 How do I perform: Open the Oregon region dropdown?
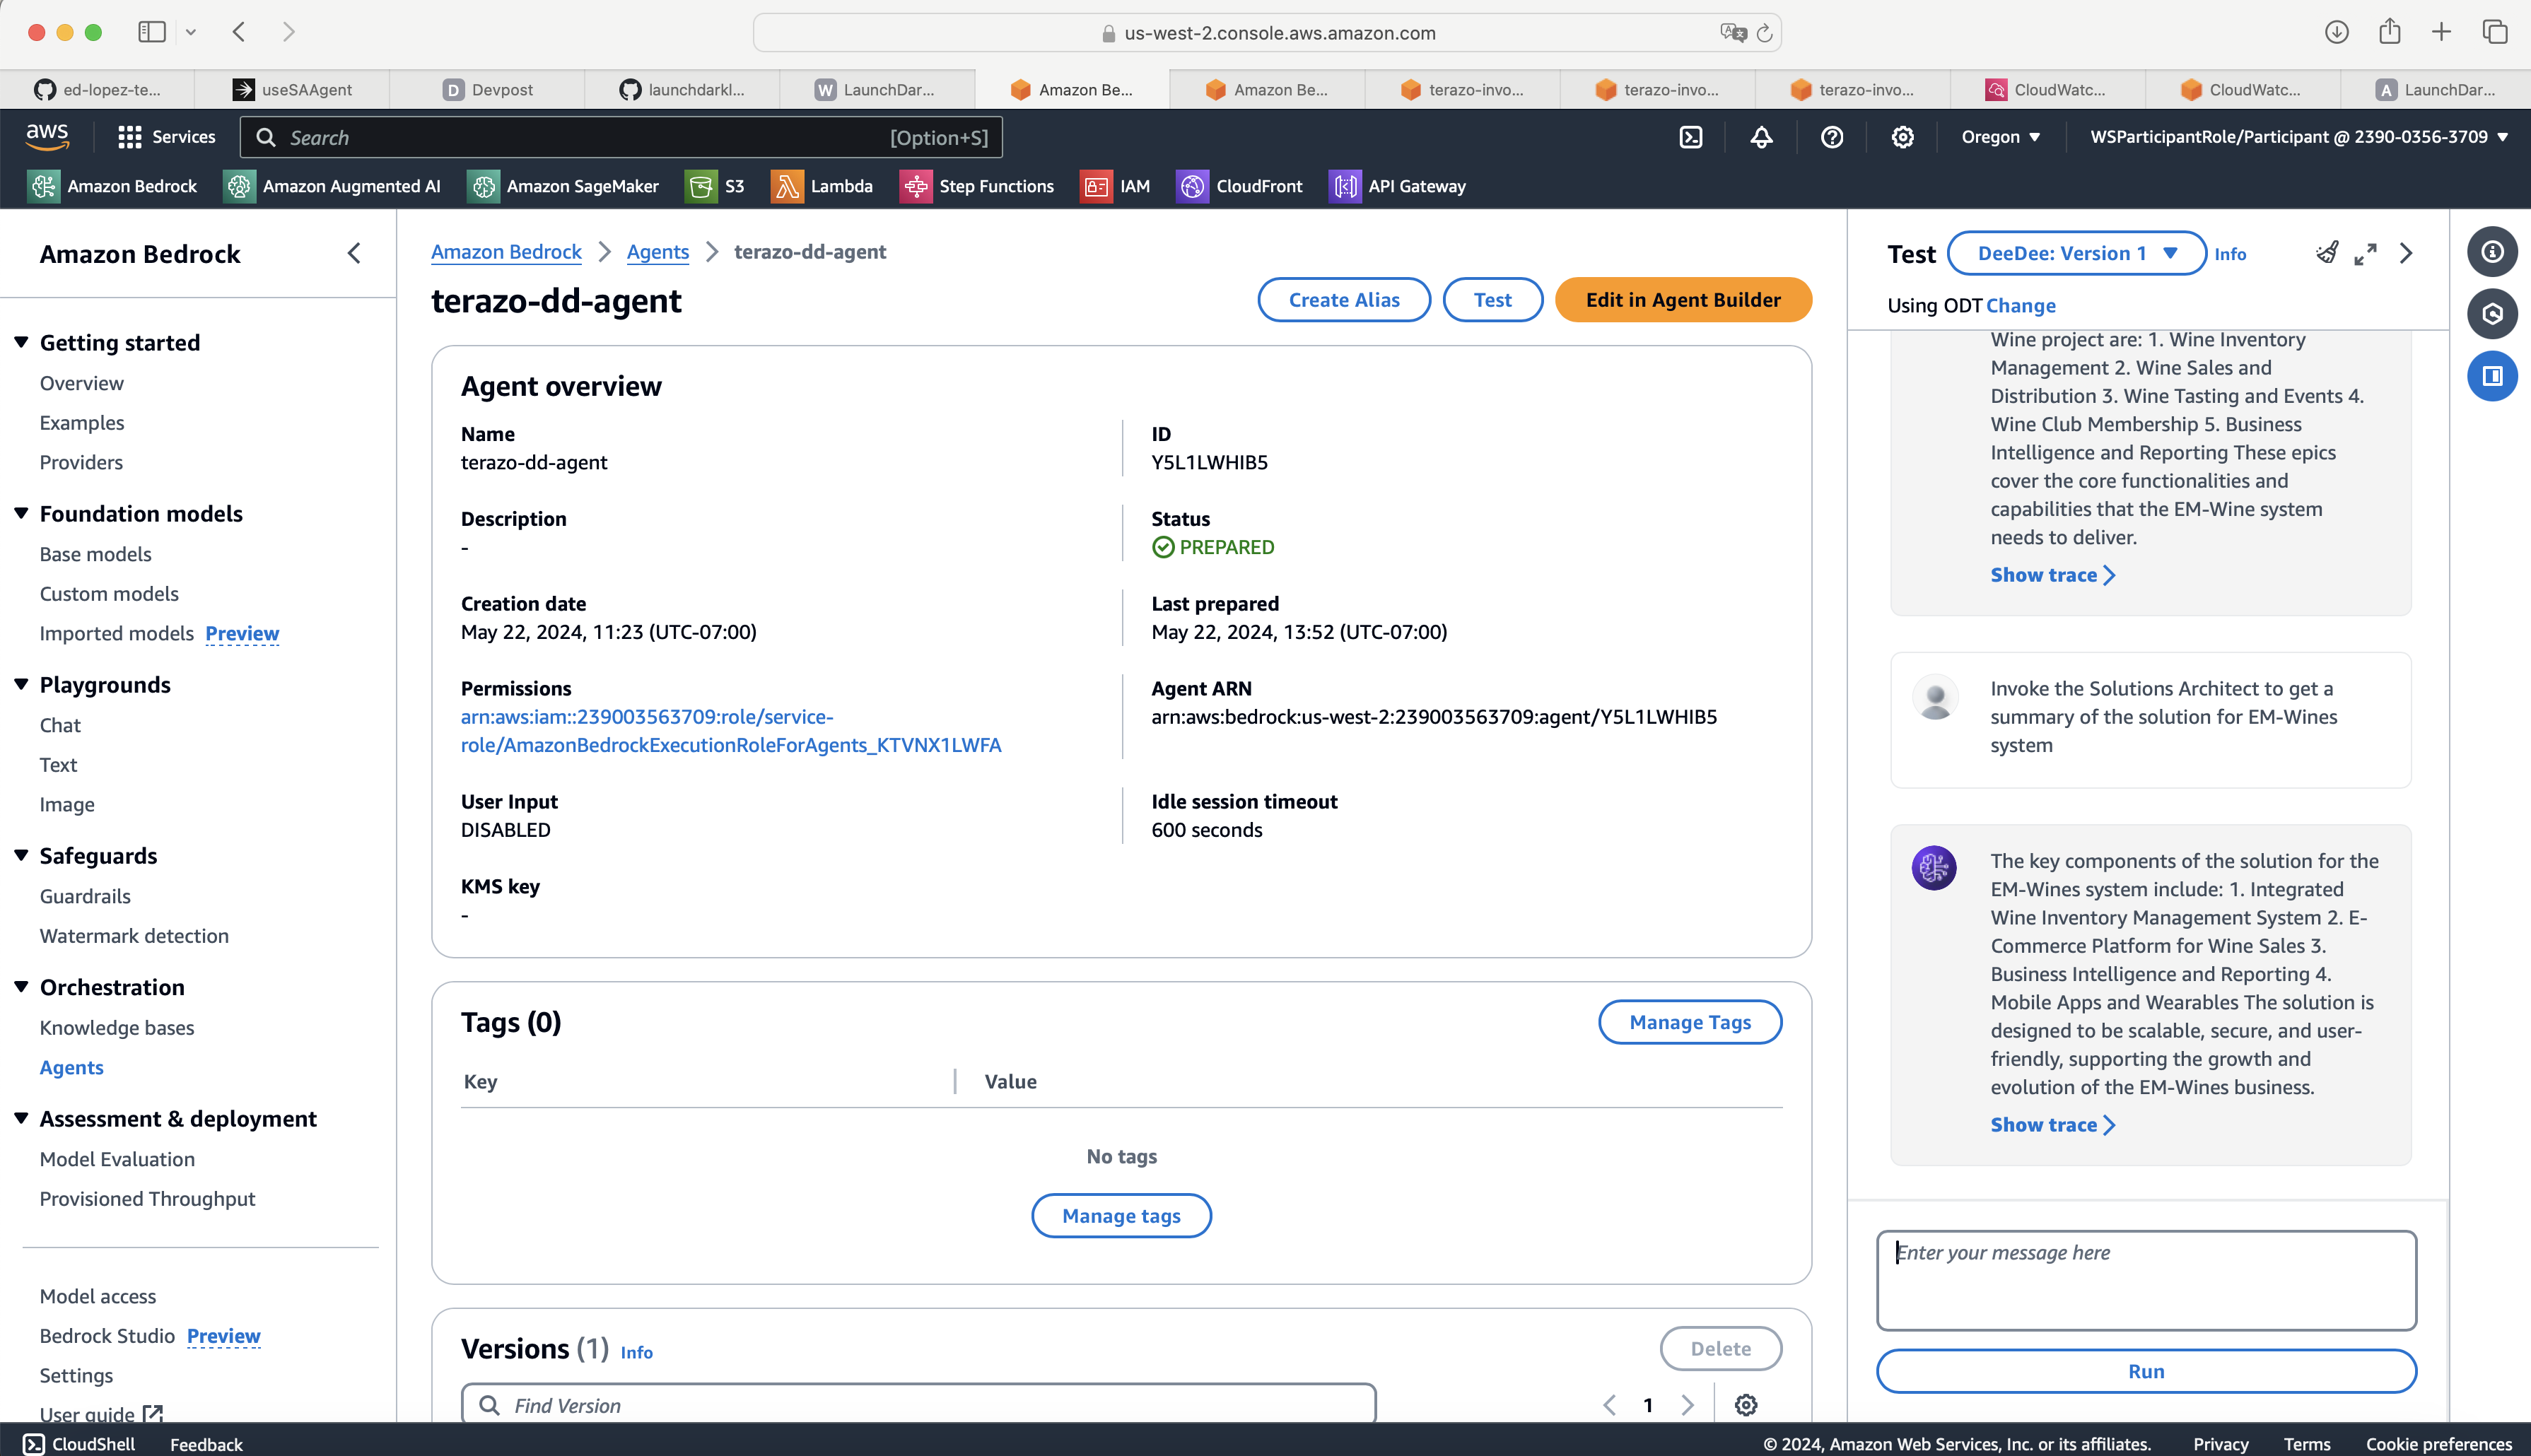tap(2000, 137)
